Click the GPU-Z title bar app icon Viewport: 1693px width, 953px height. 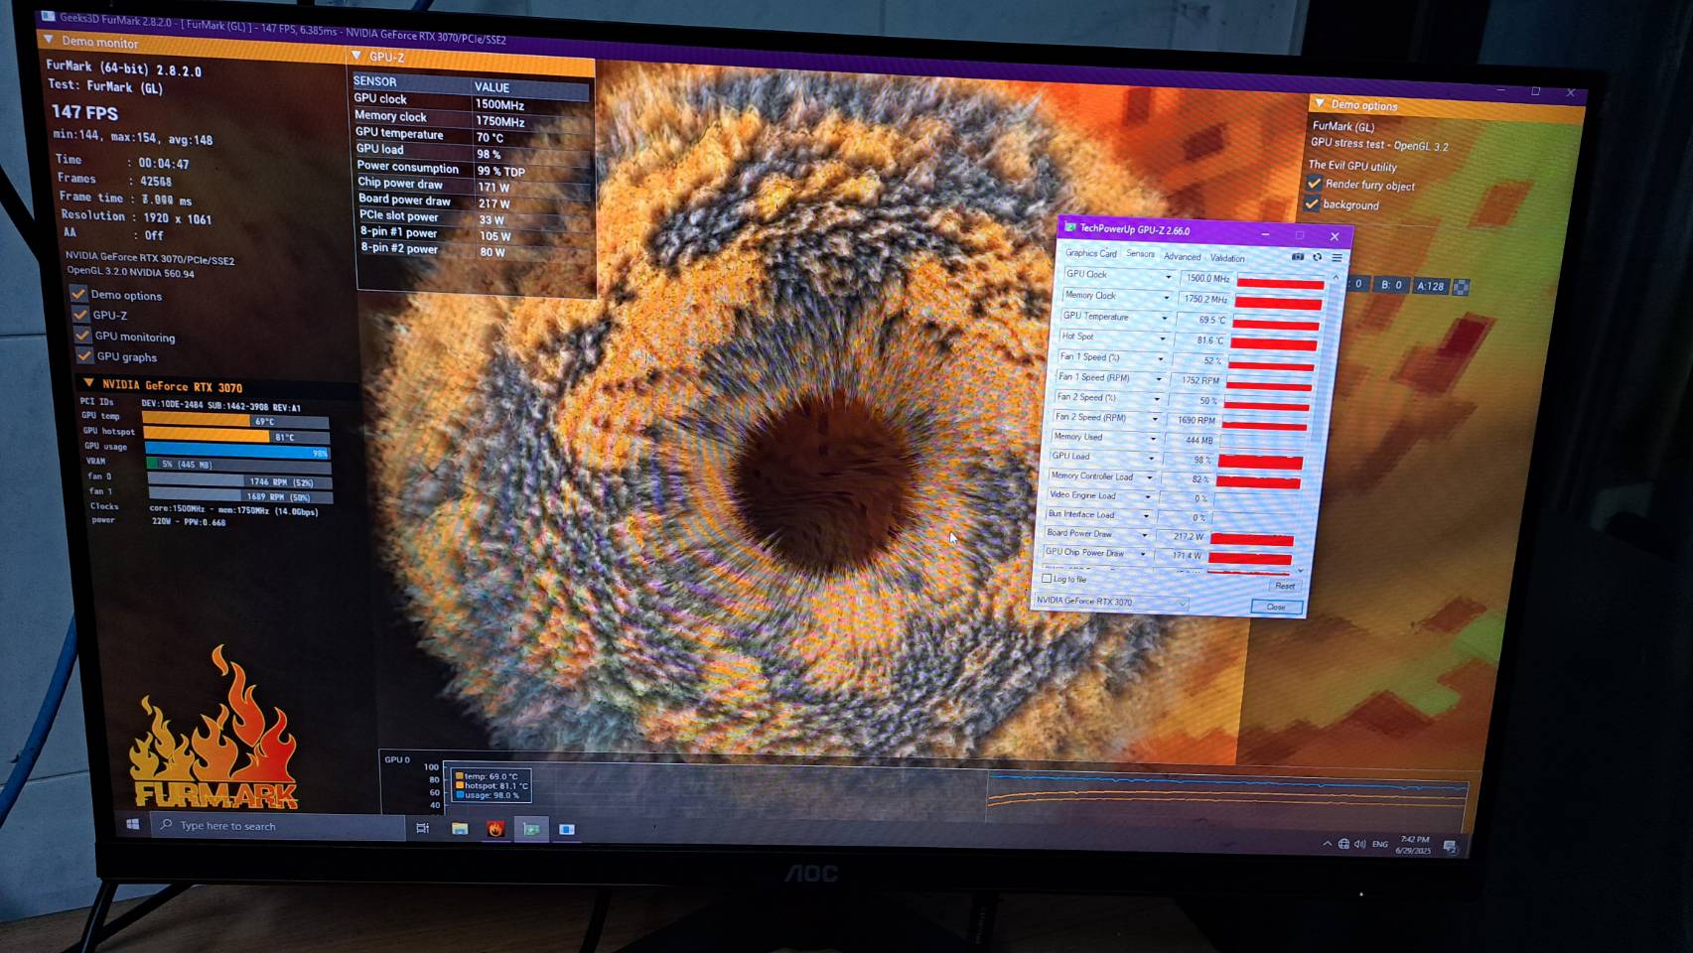tap(1069, 227)
